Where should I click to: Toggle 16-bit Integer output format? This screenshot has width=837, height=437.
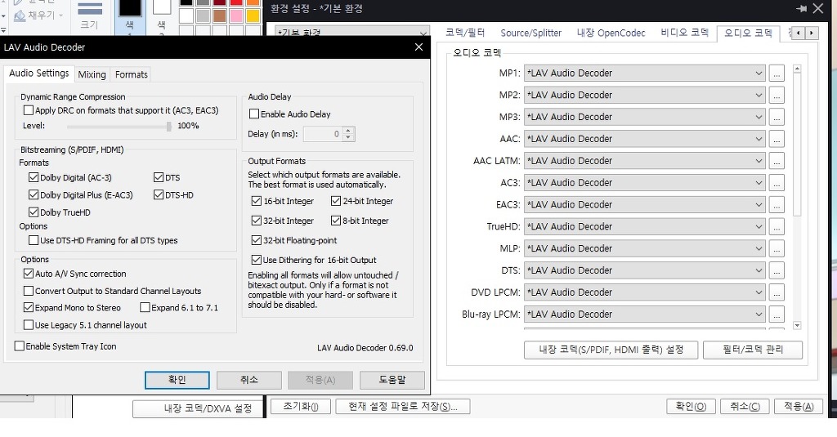pyautogui.click(x=256, y=201)
